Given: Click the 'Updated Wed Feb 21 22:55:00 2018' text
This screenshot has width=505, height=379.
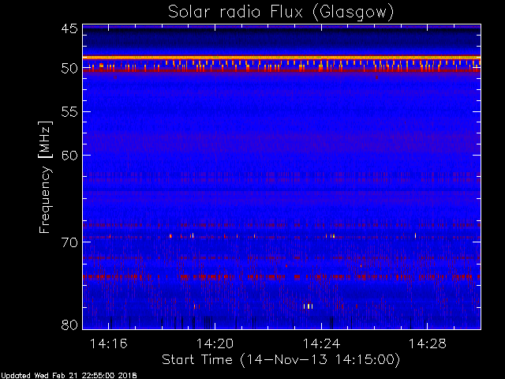Looking at the screenshot, I should coord(69,376).
